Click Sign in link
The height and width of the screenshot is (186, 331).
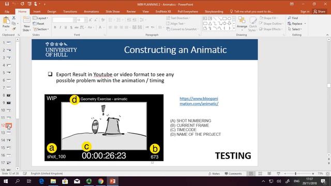pyautogui.click(x=305, y=11)
